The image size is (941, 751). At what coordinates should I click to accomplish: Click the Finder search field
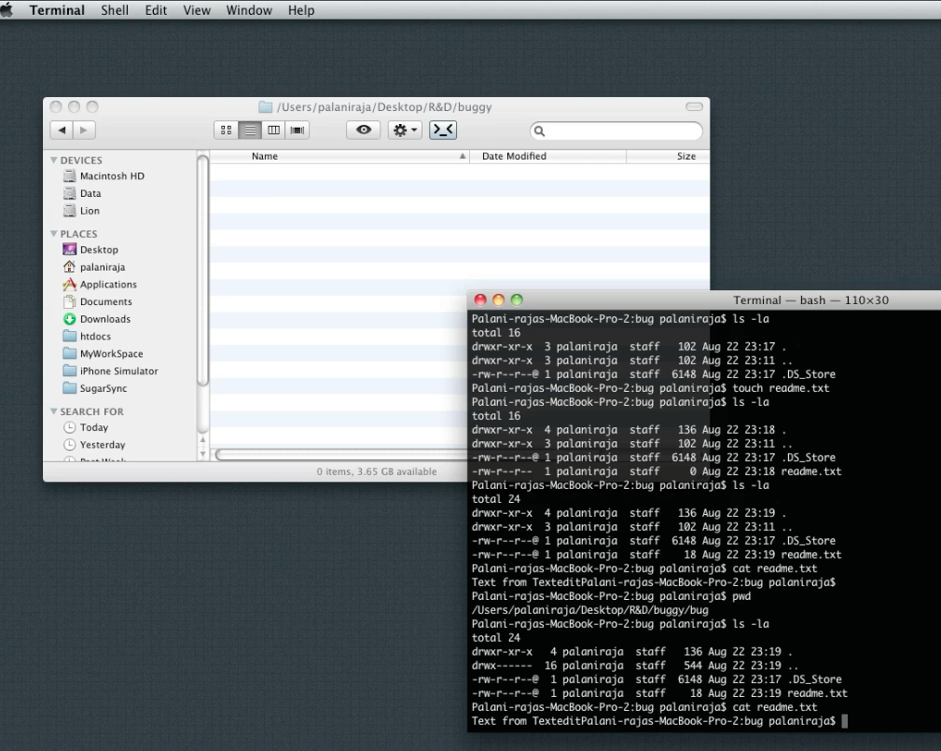pos(616,131)
